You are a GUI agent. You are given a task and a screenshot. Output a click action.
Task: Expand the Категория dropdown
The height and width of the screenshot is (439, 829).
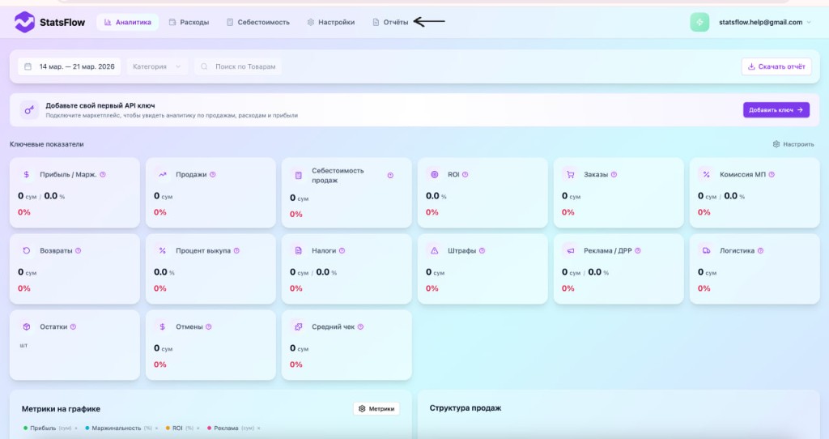click(157, 66)
